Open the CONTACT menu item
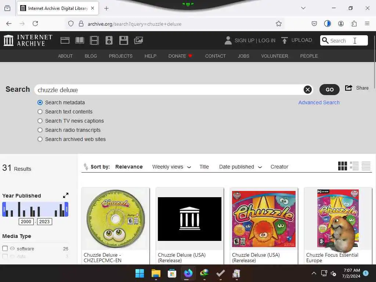Image resolution: width=376 pixels, height=282 pixels. pos(216,56)
